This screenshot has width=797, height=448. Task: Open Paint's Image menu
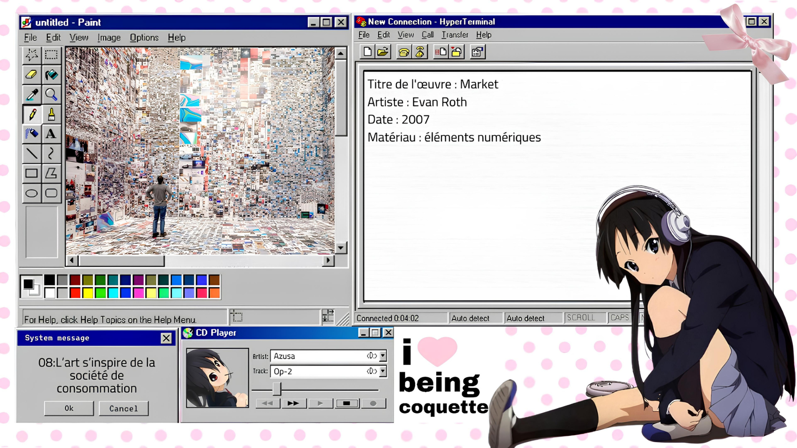109,37
